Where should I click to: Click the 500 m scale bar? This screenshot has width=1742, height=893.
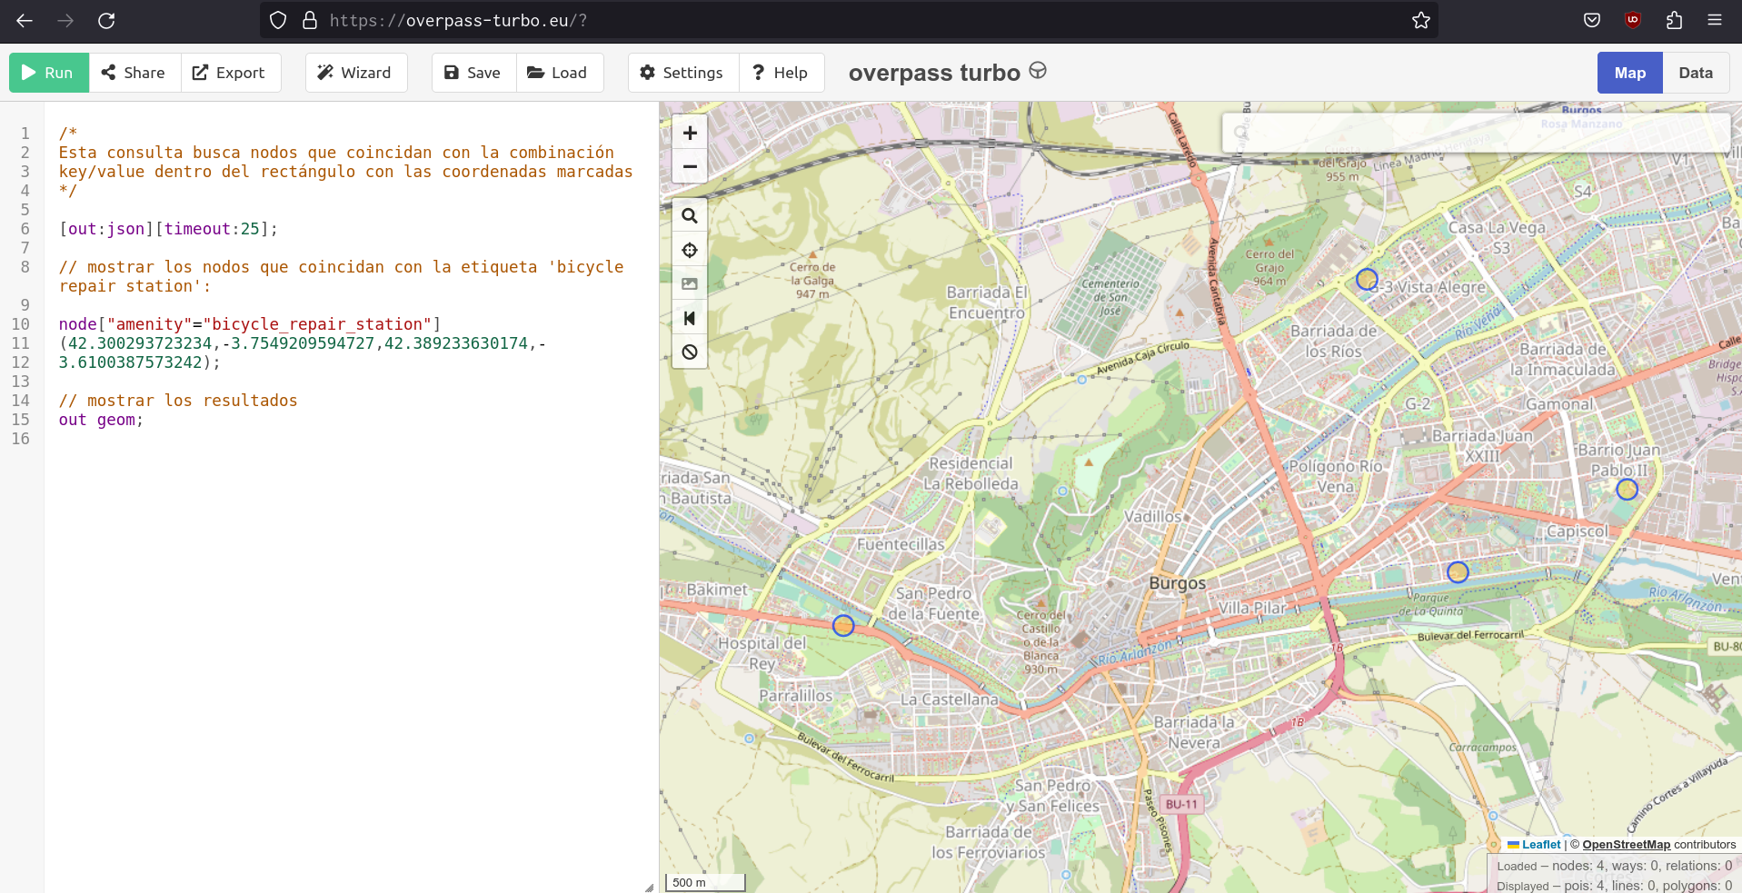tap(705, 882)
